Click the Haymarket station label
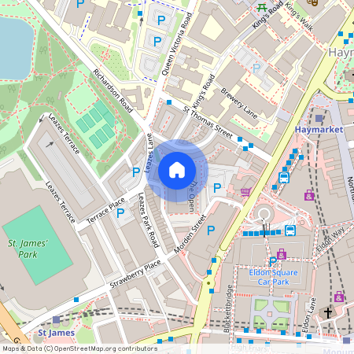Image resolution: width=354 pixels, height=354 pixels. 319,130
